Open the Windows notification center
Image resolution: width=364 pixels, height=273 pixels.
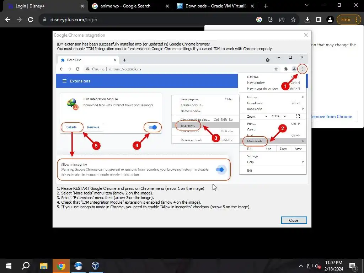point(353,266)
